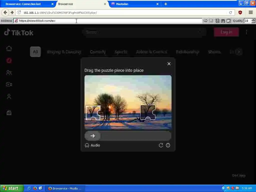Open TikTok Home sidebar icon
Viewport: 256px width, 192px height.
click(x=9, y=48)
